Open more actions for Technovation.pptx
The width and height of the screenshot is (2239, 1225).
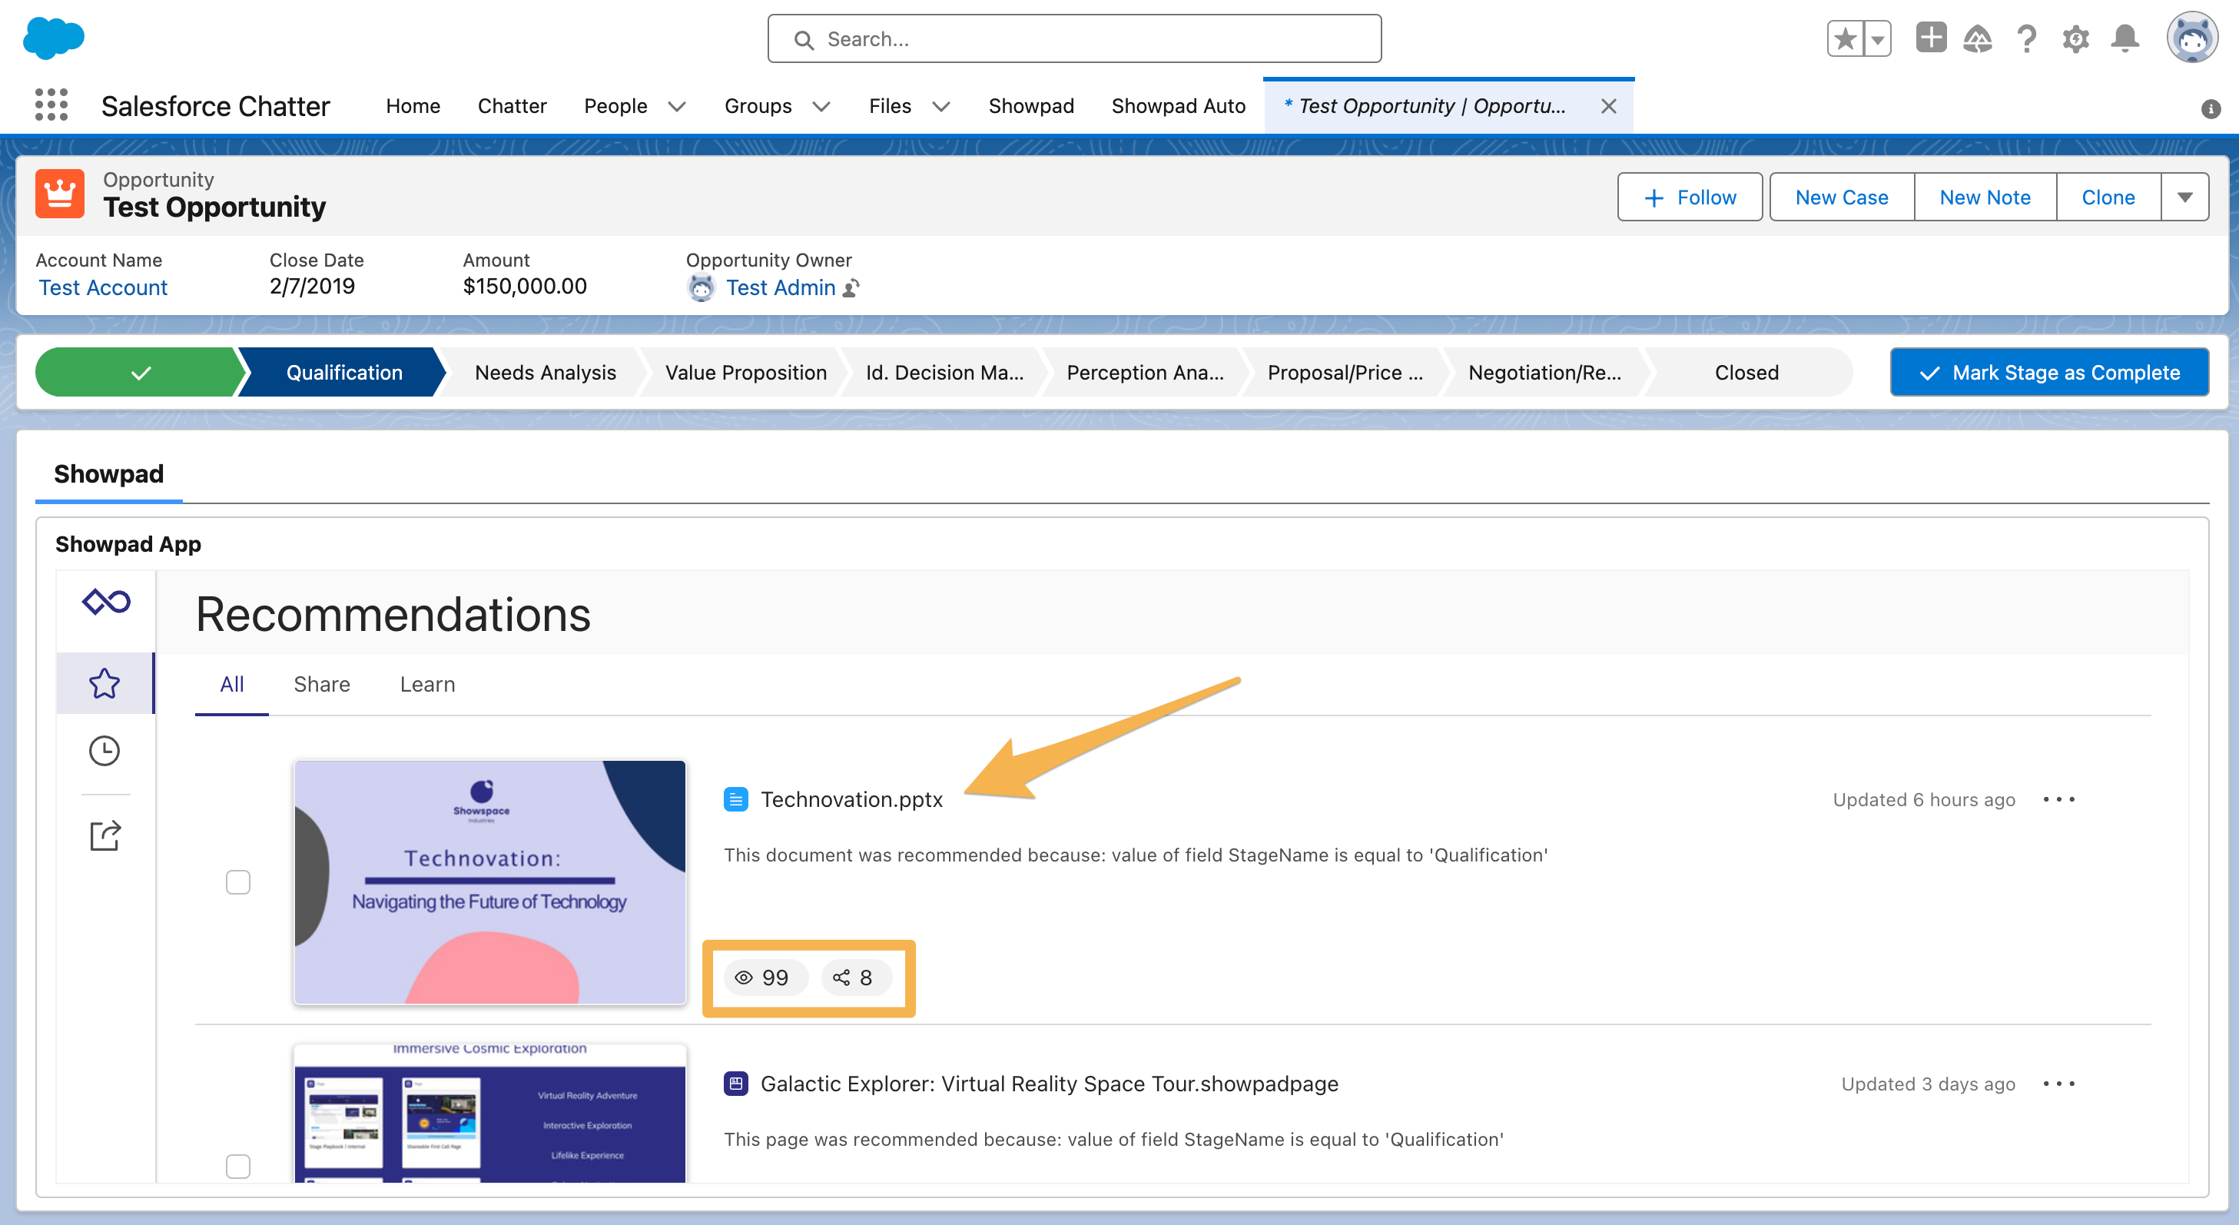[2060, 799]
